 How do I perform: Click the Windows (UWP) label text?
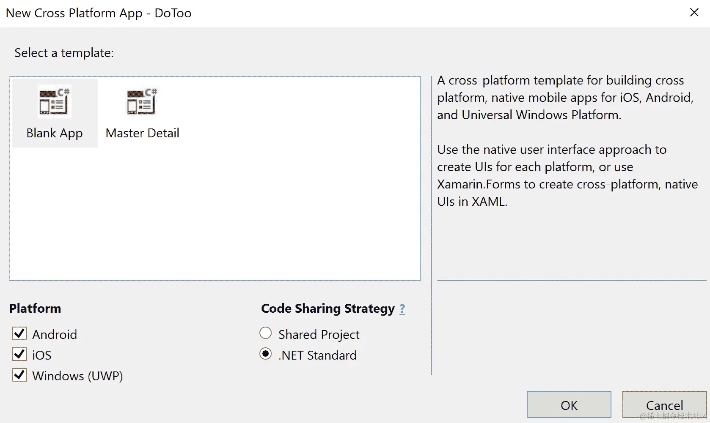[x=77, y=376]
